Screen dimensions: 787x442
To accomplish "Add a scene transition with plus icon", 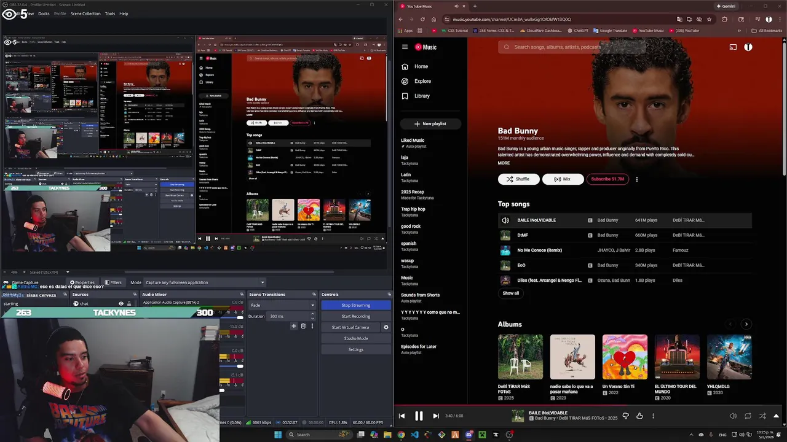I will 294,326.
